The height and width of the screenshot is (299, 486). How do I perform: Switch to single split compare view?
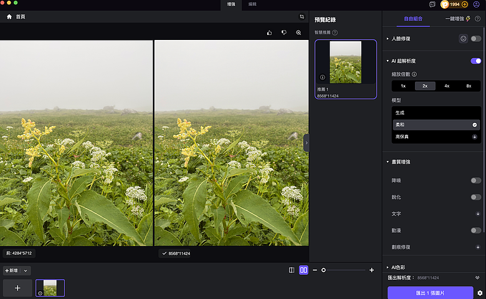click(x=292, y=270)
